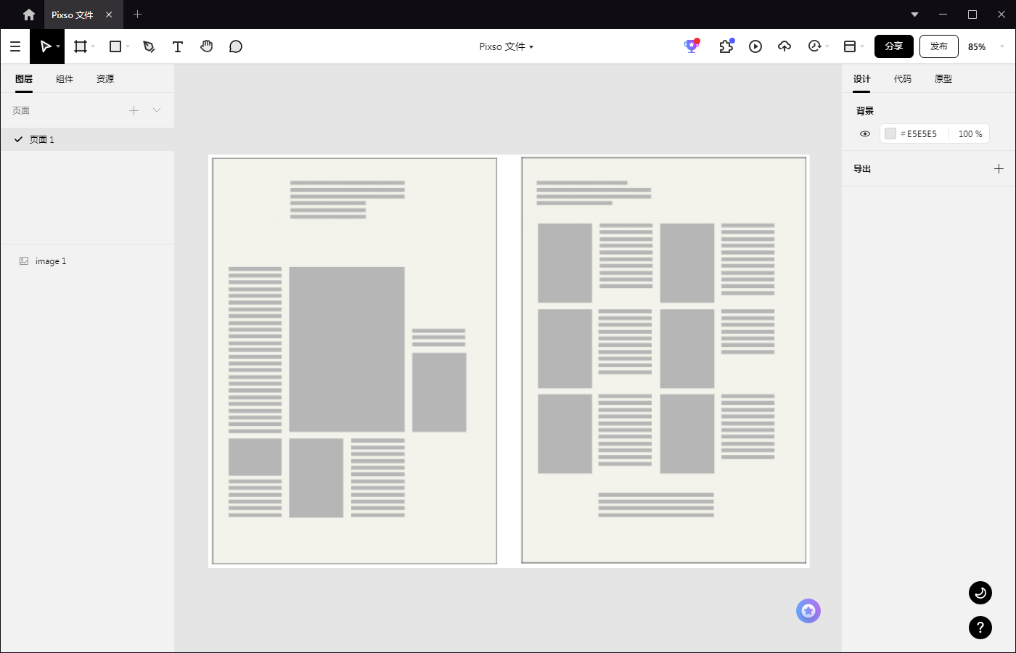Open the AI assistant star button
The image size is (1016, 653).
(x=808, y=611)
